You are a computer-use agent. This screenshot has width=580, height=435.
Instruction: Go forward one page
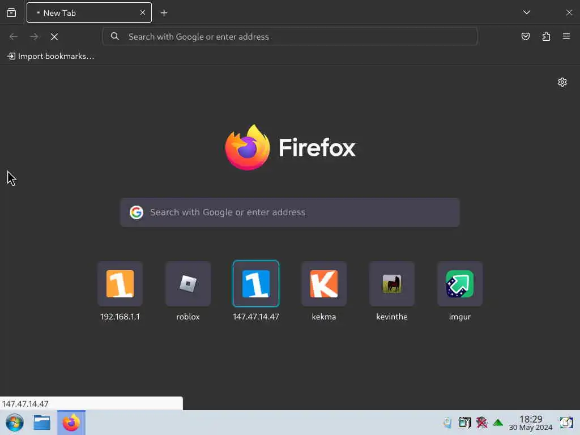(x=34, y=37)
